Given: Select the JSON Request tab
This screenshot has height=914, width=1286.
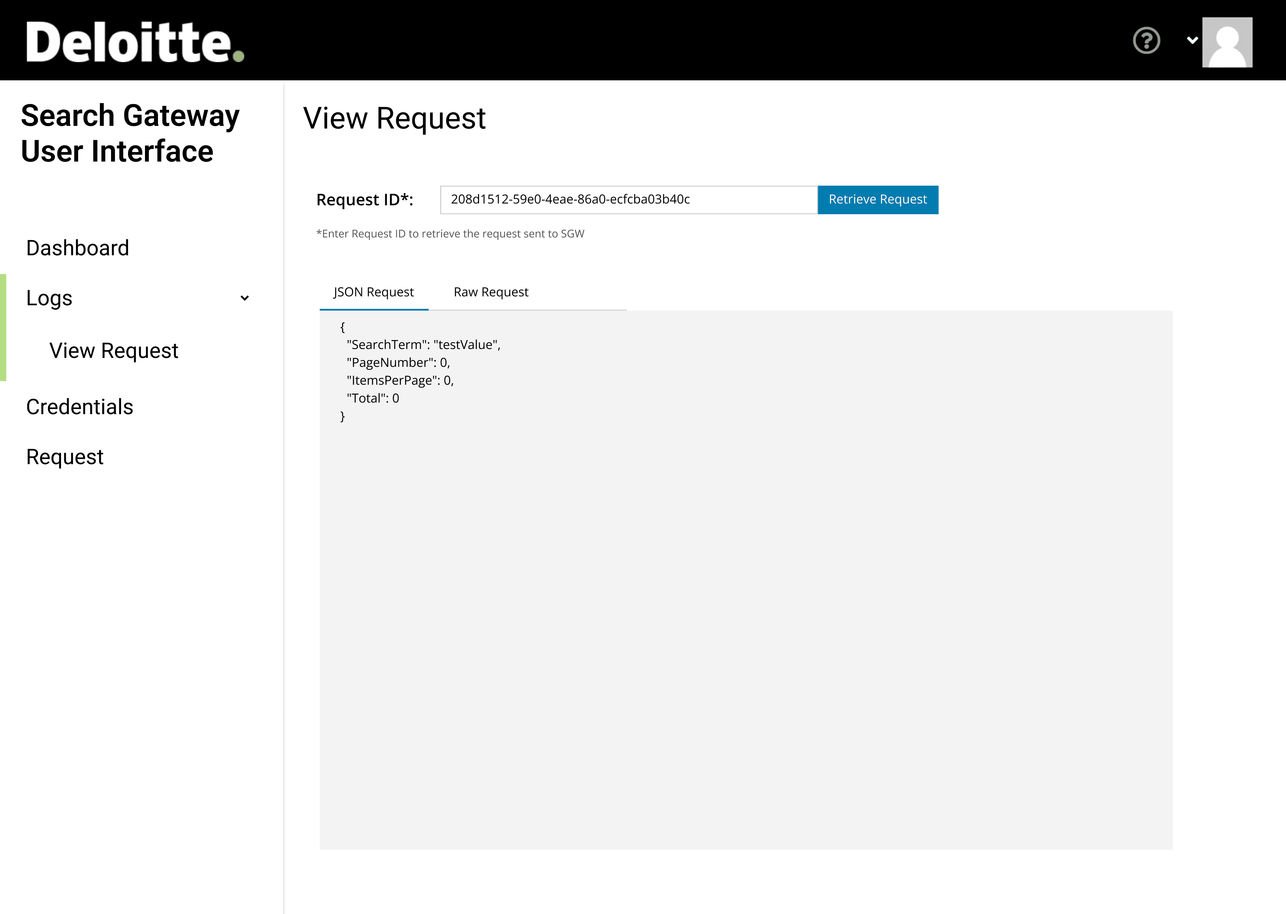Looking at the screenshot, I should click(373, 292).
